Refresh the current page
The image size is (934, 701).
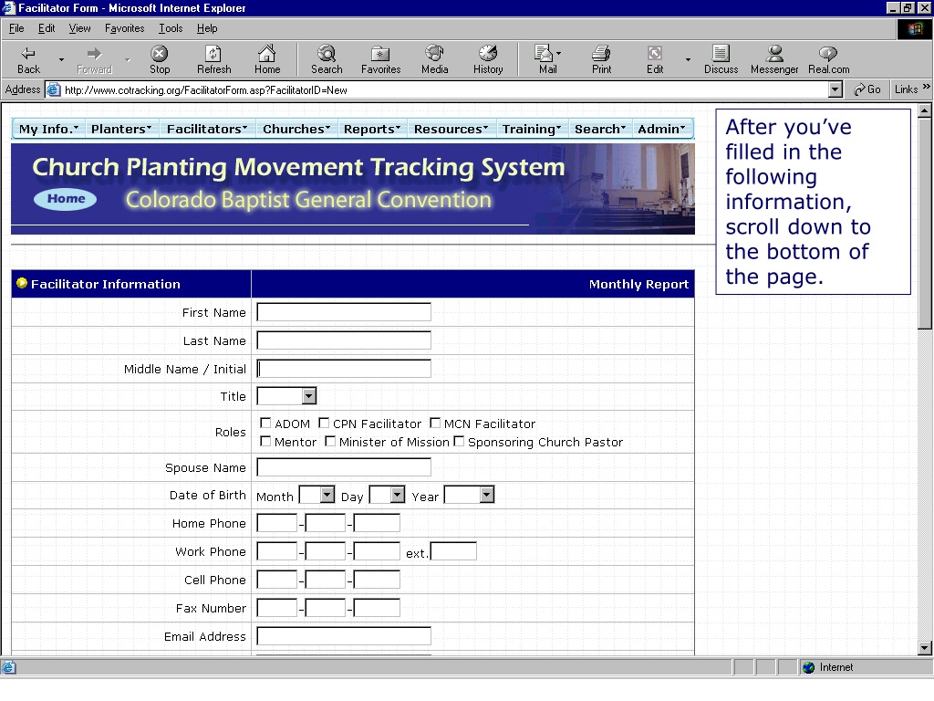click(213, 59)
